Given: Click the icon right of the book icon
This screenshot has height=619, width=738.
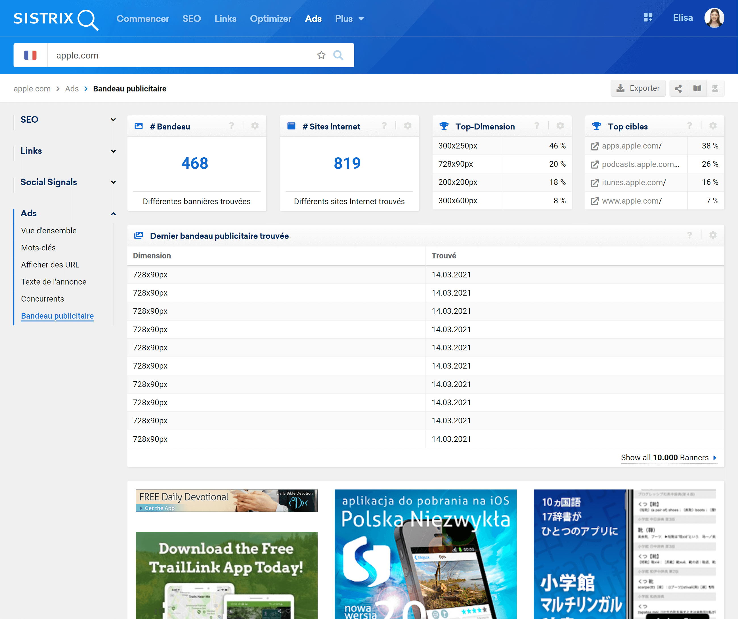Looking at the screenshot, I should tap(715, 88).
